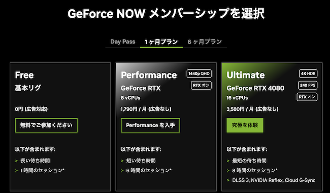330x193 pixels.
Task: Click the Ultimate plan heading
Action: [x=246, y=75]
